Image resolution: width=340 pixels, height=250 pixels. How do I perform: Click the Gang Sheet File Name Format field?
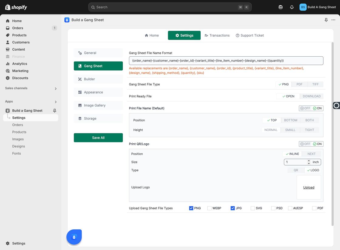pos(226,61)
